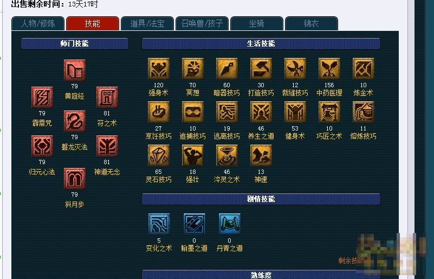Select the 熔炼技巧 skill icon

coord(363,112)
